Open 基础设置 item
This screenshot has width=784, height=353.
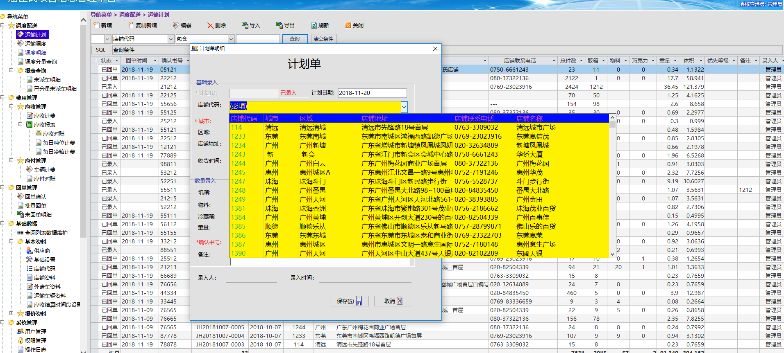(x=45, y=260)
